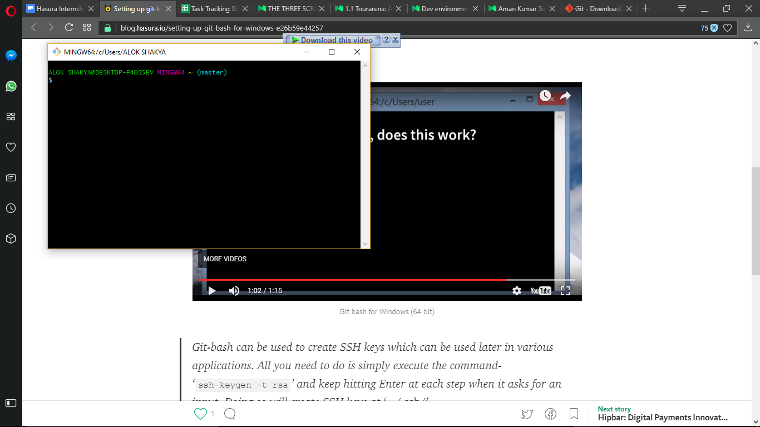
Task: Open the ad blocker shield badge
Action: (709, 28)
